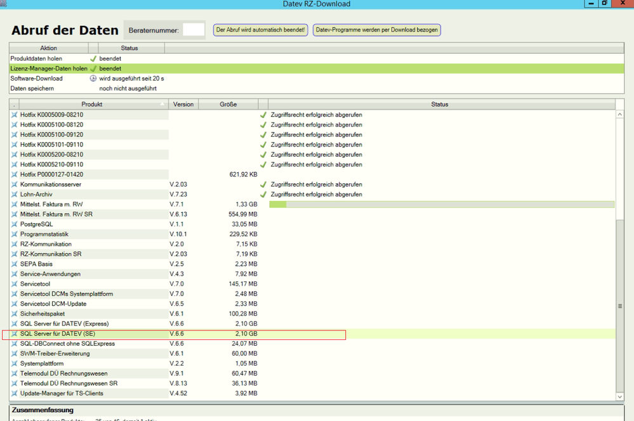Click the Größe column header

coord(228,104)
